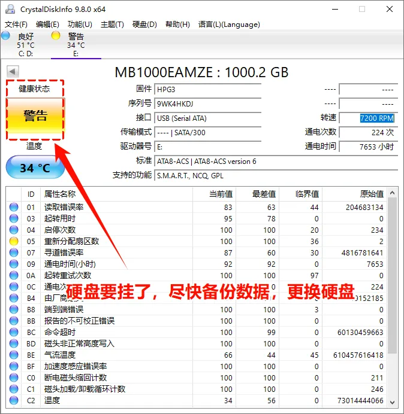
Task: Click status orb for B4 row
Action: pos(14,298)
